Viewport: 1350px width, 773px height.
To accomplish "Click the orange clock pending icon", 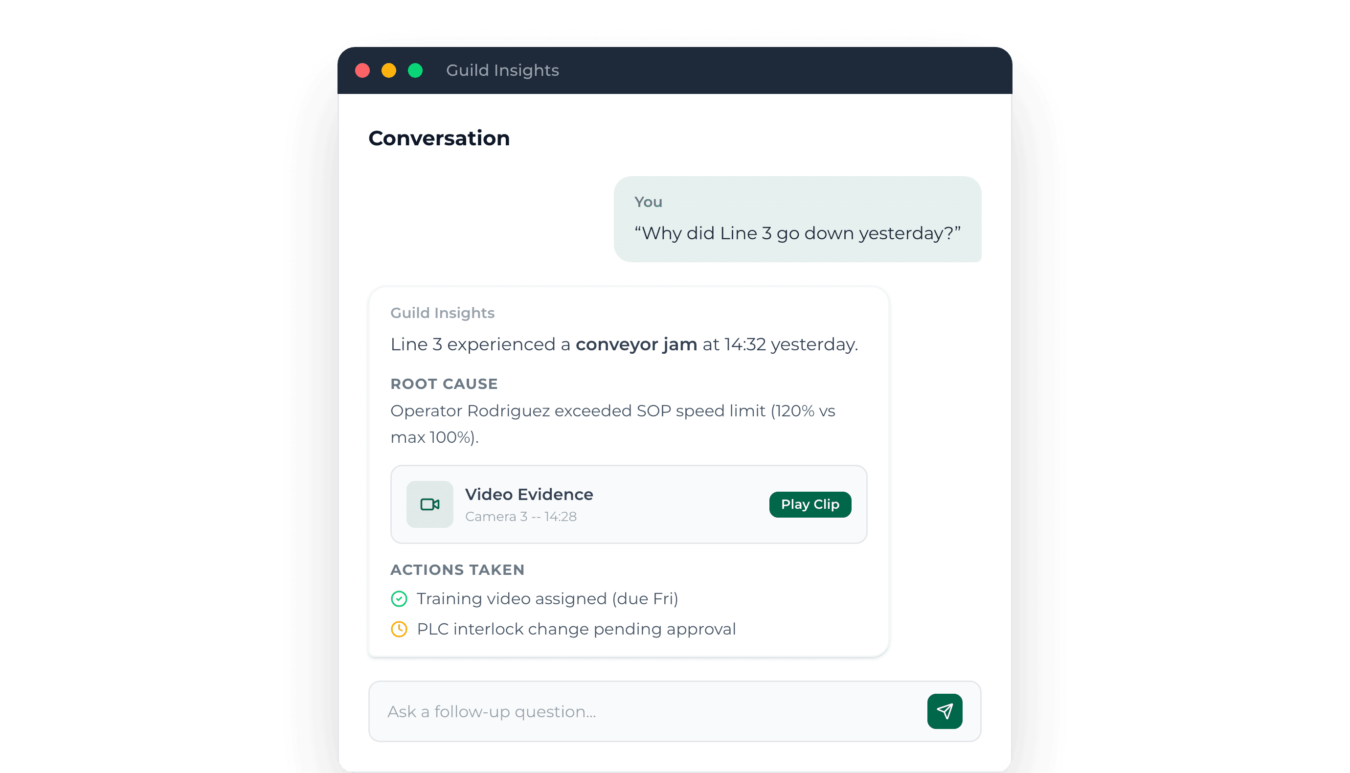I will click(399, 629).
